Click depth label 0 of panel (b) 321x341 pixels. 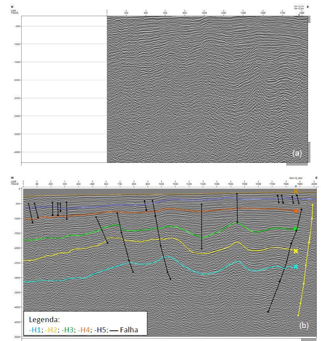[19, 189]
